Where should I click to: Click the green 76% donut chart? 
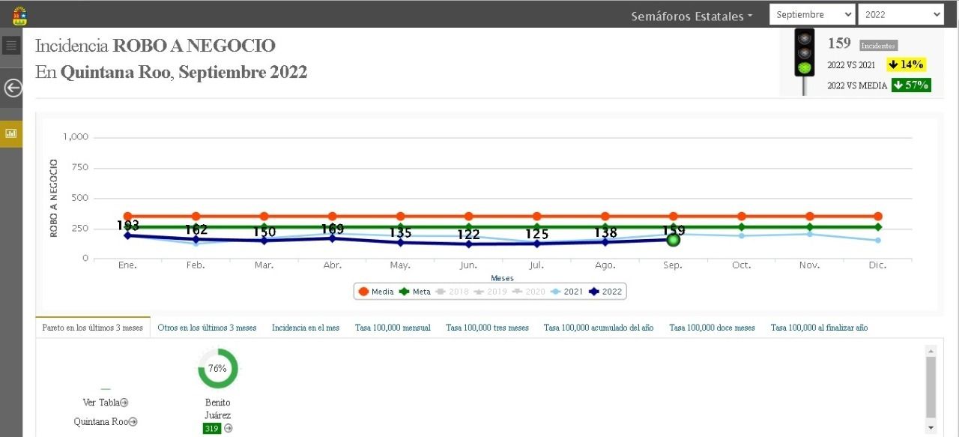click(218, 368)
